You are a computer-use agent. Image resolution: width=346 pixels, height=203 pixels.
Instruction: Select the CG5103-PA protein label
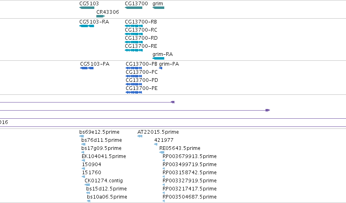[95, 64]
